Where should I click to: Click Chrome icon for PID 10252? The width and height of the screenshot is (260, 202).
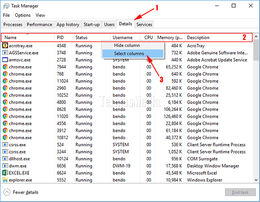point(5,95)
